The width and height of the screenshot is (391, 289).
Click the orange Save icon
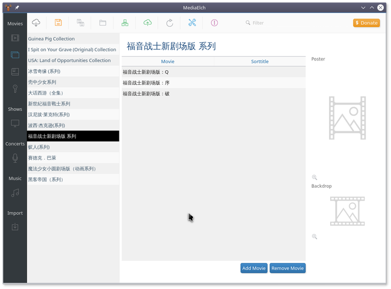(x=58, y=23)
